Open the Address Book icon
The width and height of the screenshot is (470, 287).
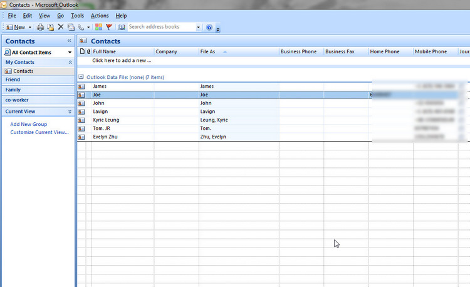pos(122,28)
